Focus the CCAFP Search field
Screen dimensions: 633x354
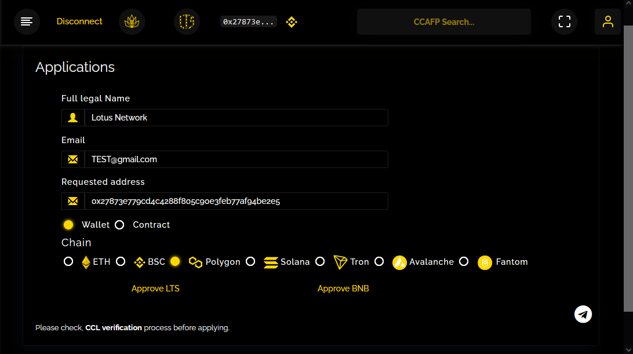tap(443, 22)
